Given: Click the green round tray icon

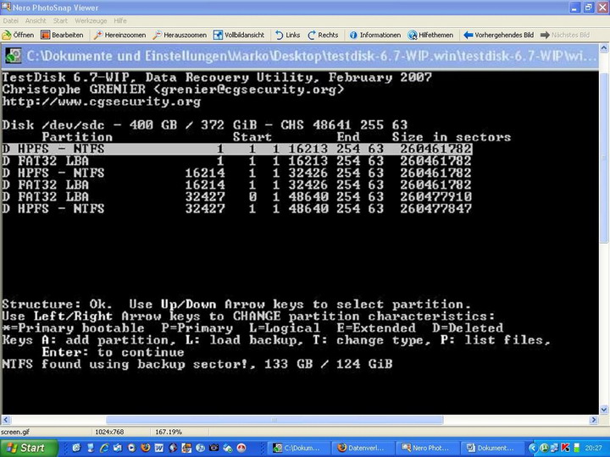Looking at the screenshot, I should [544, 448].
